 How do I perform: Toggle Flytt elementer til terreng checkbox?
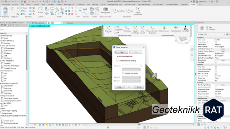click(x=117, y=61)
